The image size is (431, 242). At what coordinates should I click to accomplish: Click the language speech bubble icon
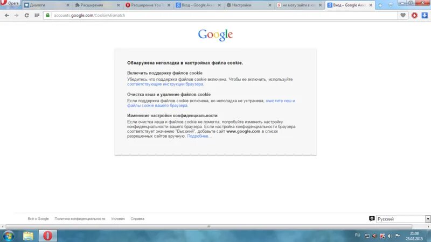372,219
